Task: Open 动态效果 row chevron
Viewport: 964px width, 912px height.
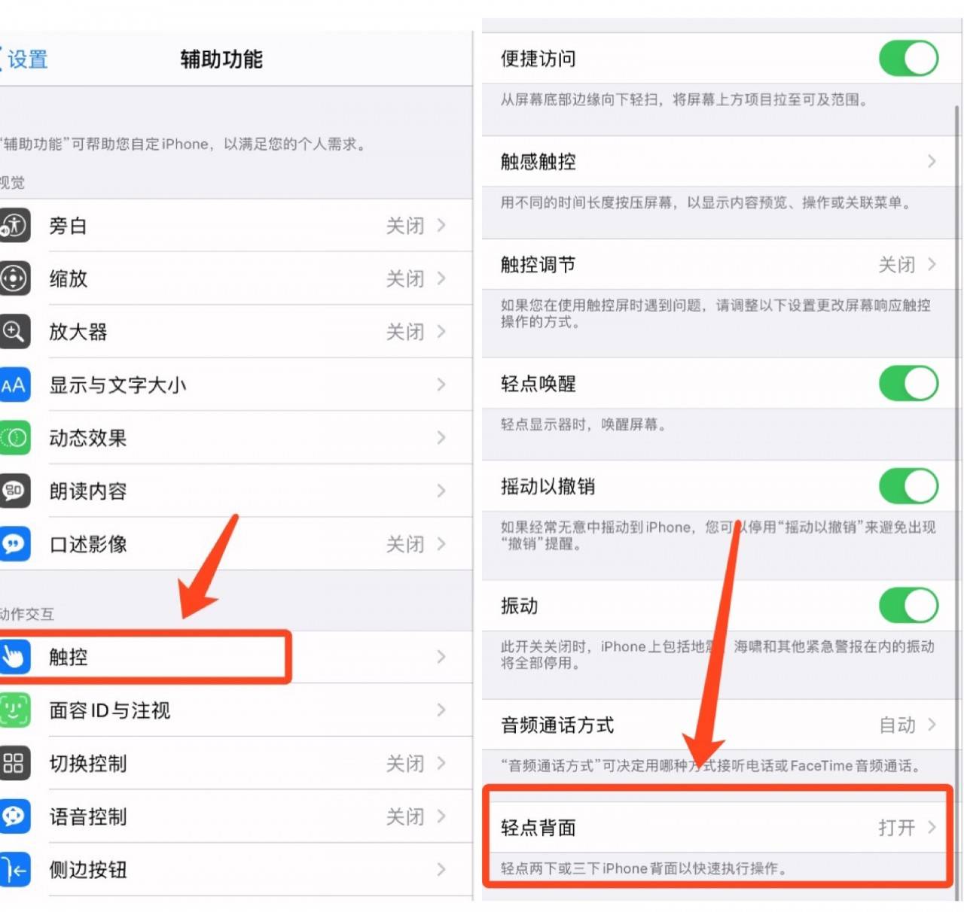Action: click(x=441, y=437)
